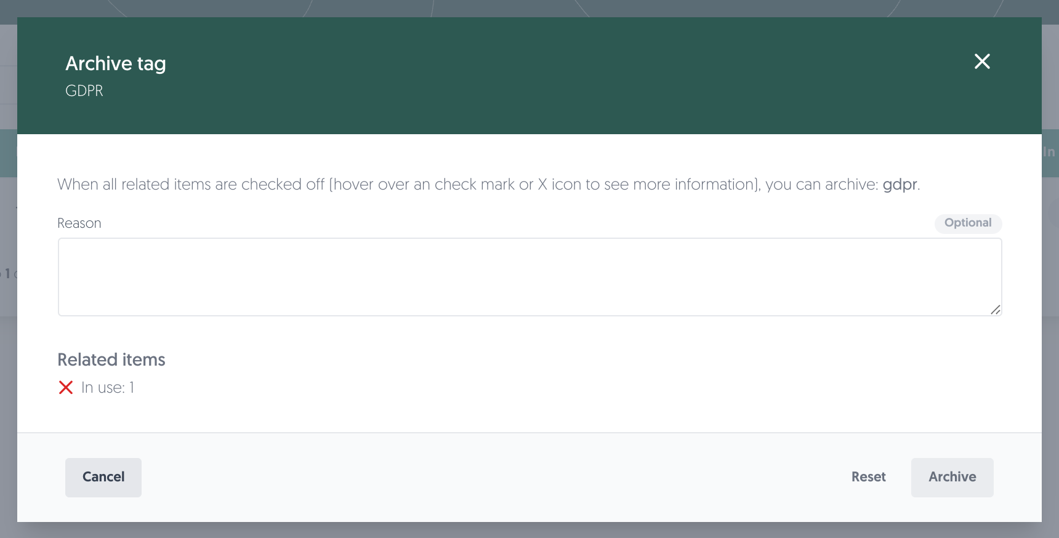Close the Archive tag dialog via X icon

pos(982,61)
